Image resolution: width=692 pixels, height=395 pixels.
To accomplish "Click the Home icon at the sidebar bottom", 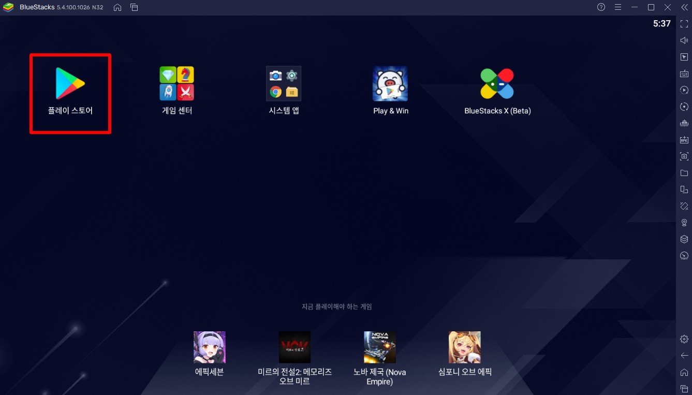I will point(684,372).
